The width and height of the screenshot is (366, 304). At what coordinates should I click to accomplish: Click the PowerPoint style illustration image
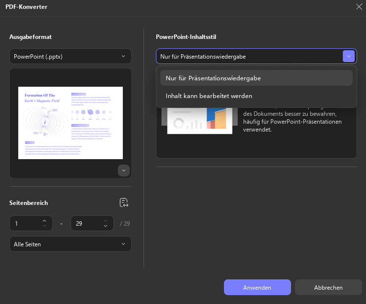pos(200,121)
